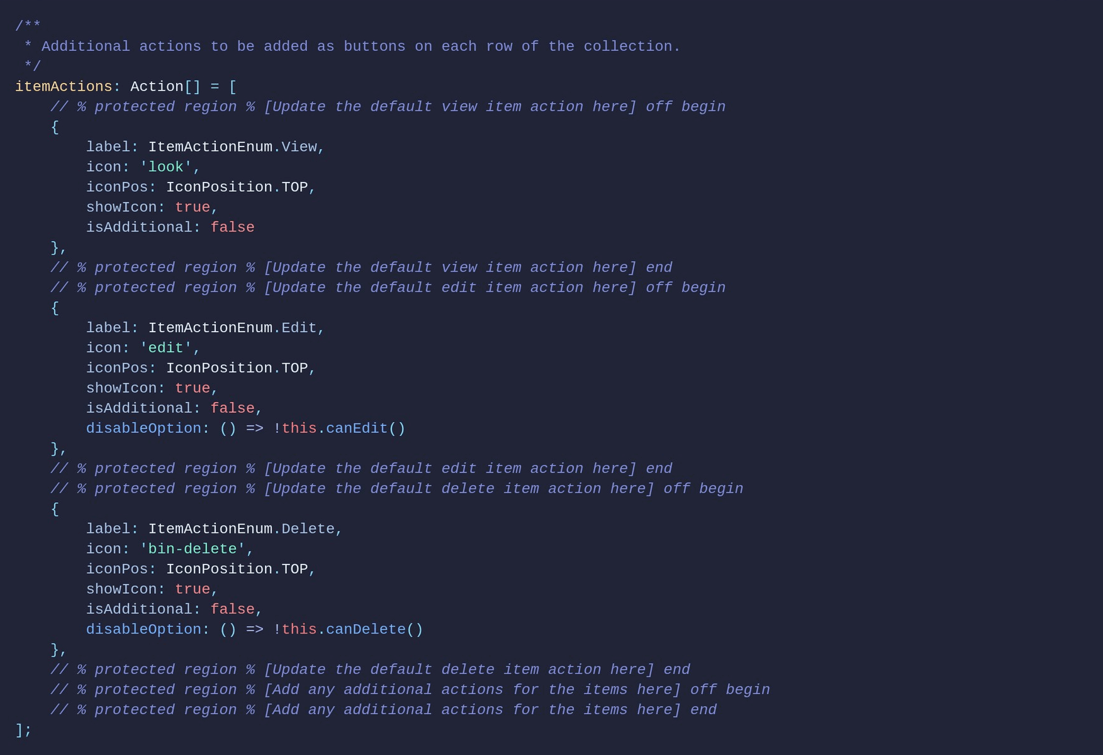Click ItemActionEnum.Edit label value
1103x755 pixels.
(232, 328)
